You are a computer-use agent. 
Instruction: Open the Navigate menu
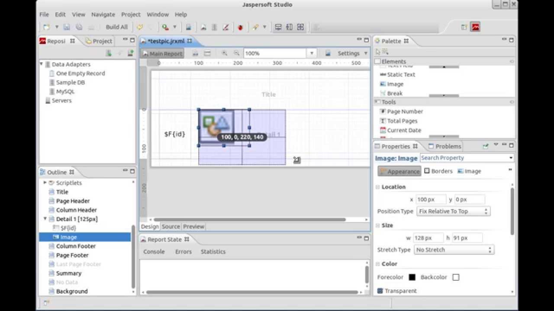click(x=103, y=14)
